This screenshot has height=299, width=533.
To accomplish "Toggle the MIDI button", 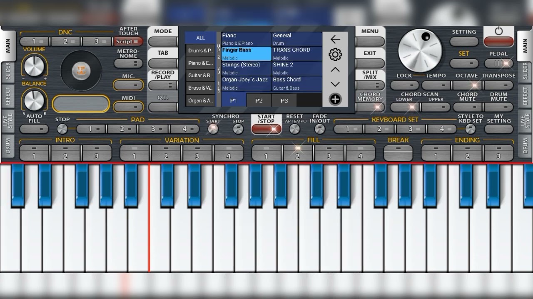I will click(128, 107).
